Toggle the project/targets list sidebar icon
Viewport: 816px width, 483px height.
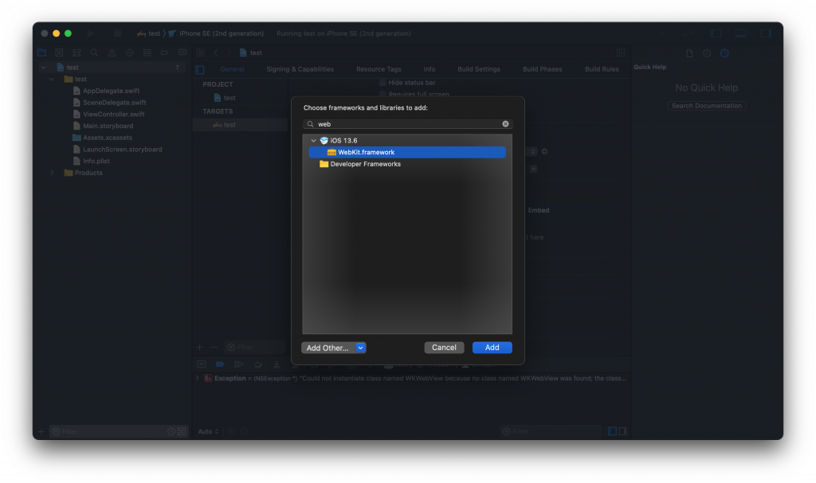[200, 70]
